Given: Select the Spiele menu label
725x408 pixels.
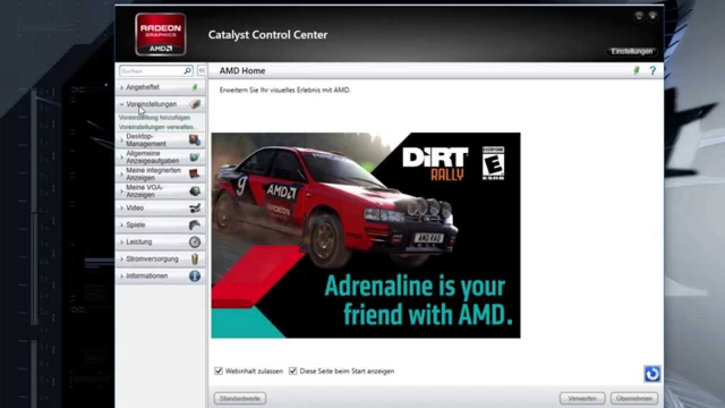Looking at the screenshot, I should 136,225.
